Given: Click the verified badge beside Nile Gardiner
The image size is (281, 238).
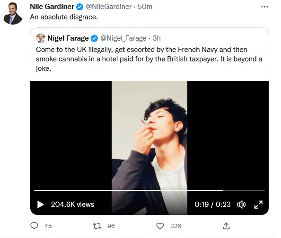Looking at the screenshot, I should pyautogui.click(x=80, y=7).
